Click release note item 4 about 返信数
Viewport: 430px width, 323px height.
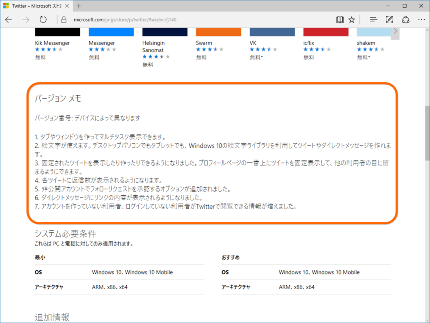[99, 180]
